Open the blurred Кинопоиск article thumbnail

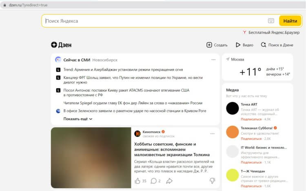click(91, 158)
